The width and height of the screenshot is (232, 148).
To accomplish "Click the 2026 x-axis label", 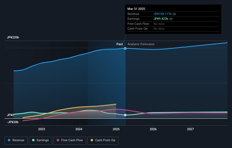I will [x=153, y=129].
